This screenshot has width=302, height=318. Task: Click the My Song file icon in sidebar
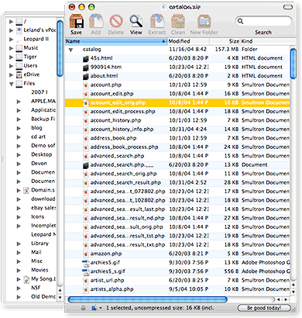click(x=26, y=279)
